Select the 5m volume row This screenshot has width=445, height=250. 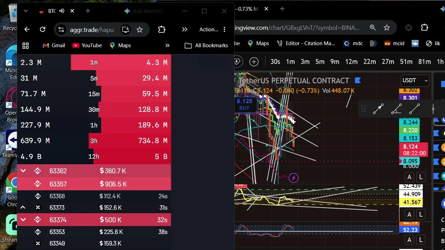[94, 78]
